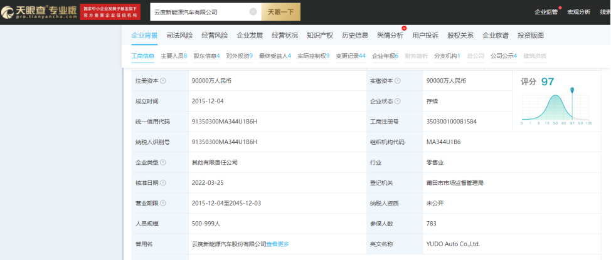Select the 主要人员 8 sub-tab
The image size is (611, 260).
click(174, 56)
